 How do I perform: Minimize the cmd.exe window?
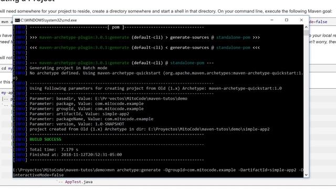pos(272,20)
